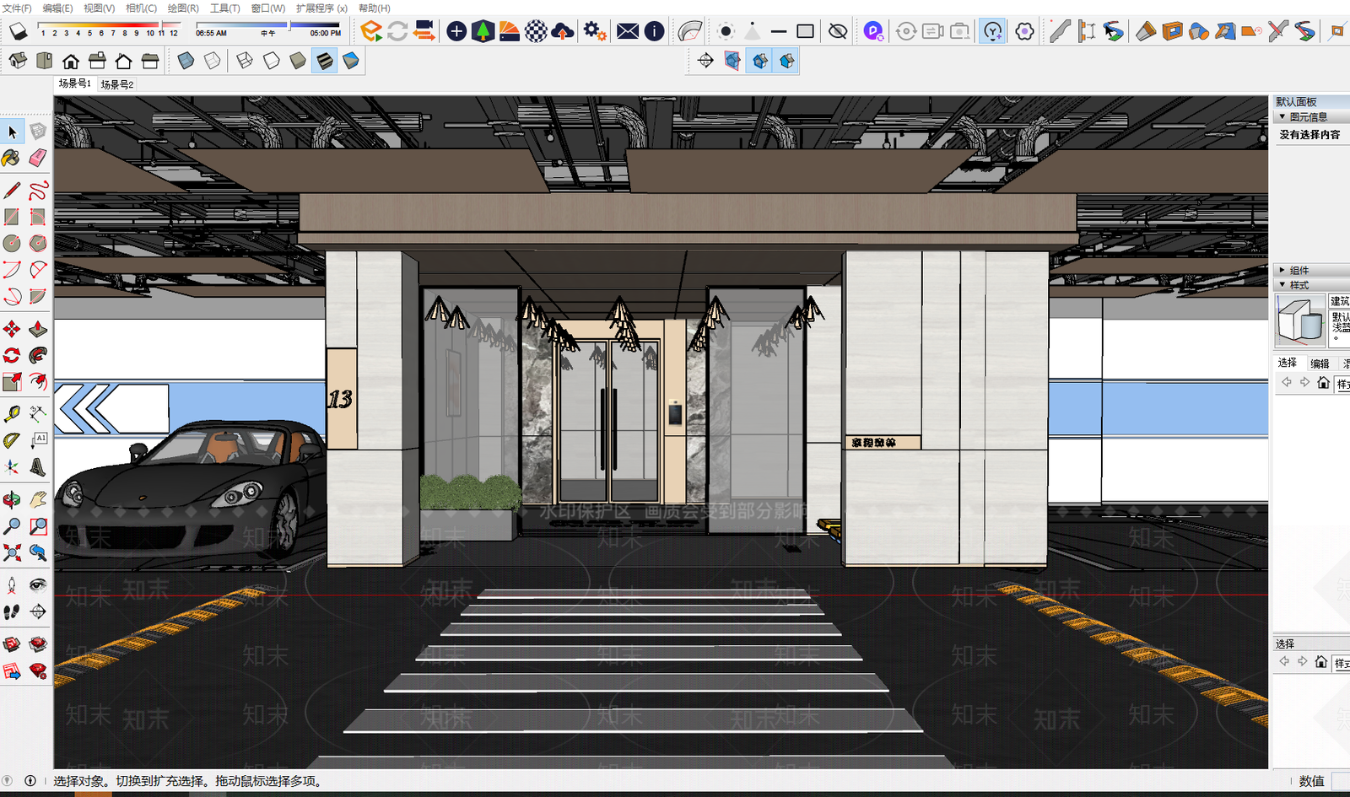
Task: Activate the Move tool
Action: click(x=12, y=329)
